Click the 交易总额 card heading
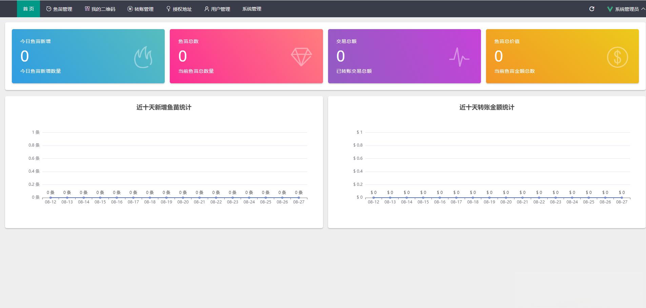Viewport: 646px width, 308px height. [x=346, y=41]
